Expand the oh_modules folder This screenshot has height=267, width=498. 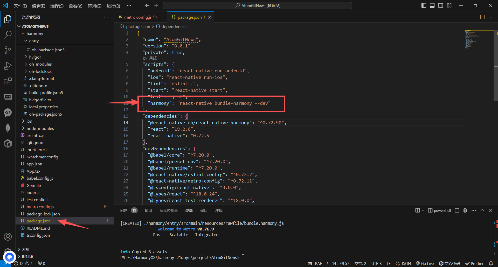pos(65,64)
